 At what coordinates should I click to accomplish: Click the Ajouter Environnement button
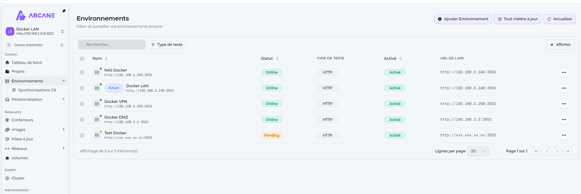pos(463,19)
